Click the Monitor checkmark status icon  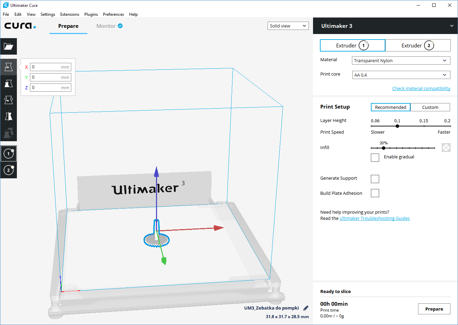coord(120,26)
